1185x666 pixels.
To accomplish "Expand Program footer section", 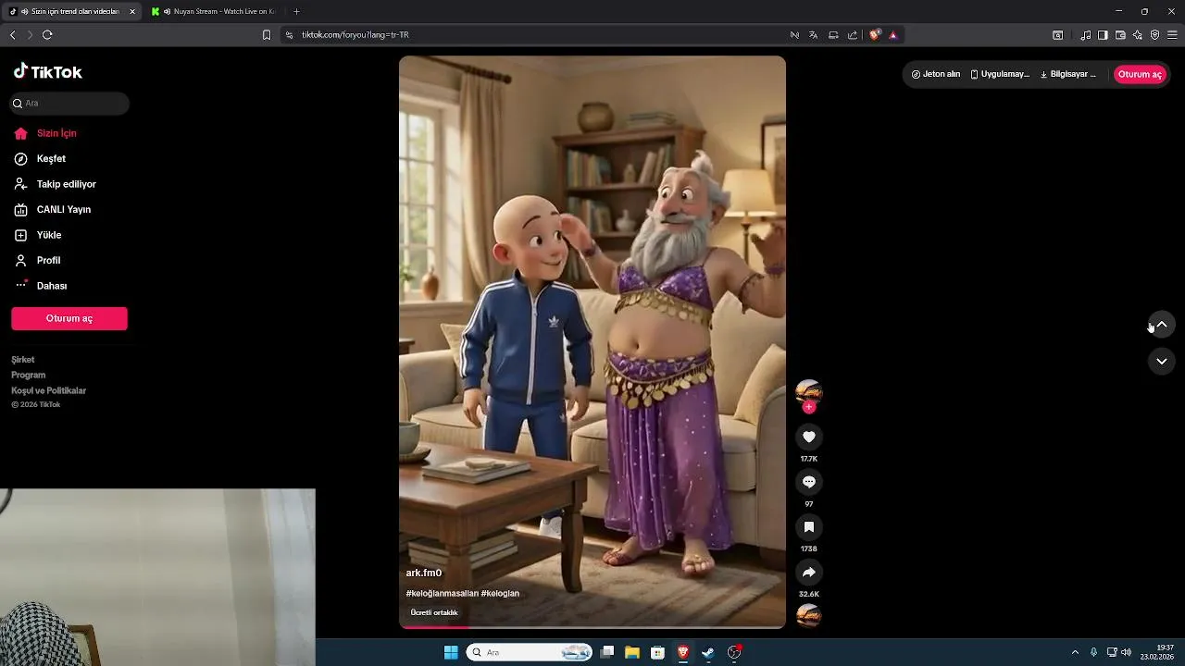I will (28, 376).
